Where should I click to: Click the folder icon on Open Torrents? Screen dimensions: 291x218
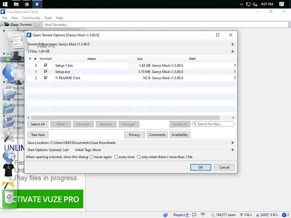(x=7, y=24)
